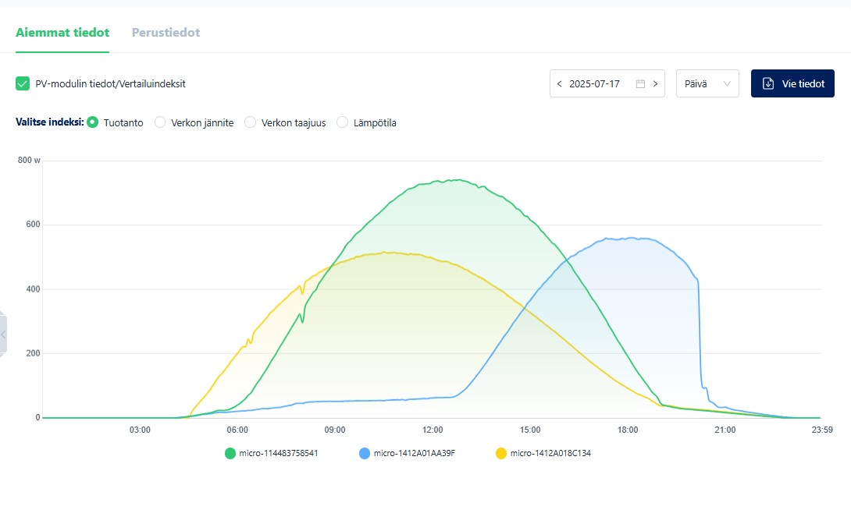Switch to the Perustiedot tab

166,33
